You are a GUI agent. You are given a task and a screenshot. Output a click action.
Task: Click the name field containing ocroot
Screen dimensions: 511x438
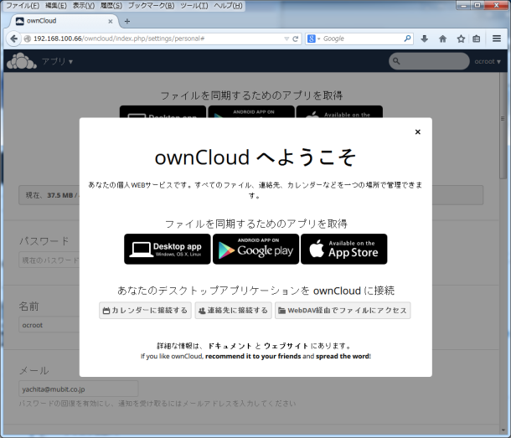coord(49,325)
